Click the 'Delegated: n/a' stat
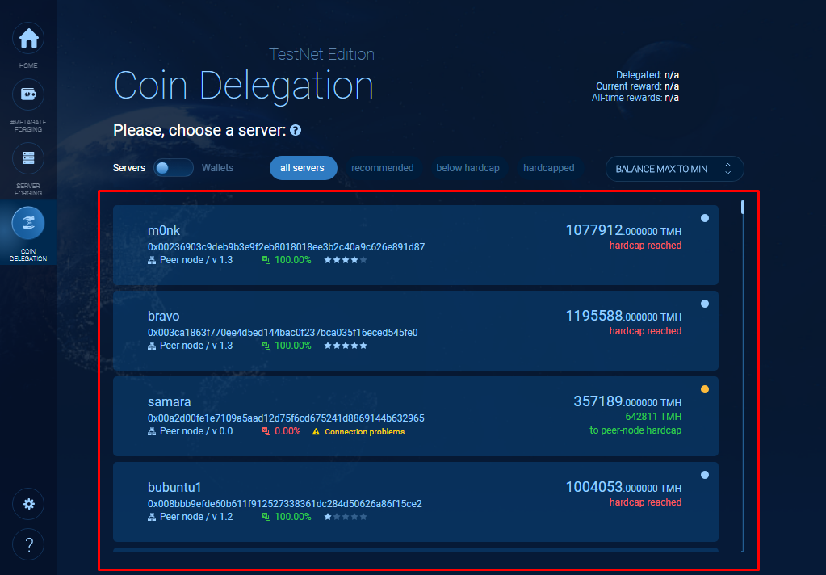The width and height of the screenshot is (826, 575). 648,75
